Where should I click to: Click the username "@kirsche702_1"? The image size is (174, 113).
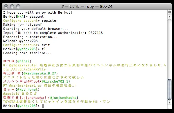click(x=55, y=81)
